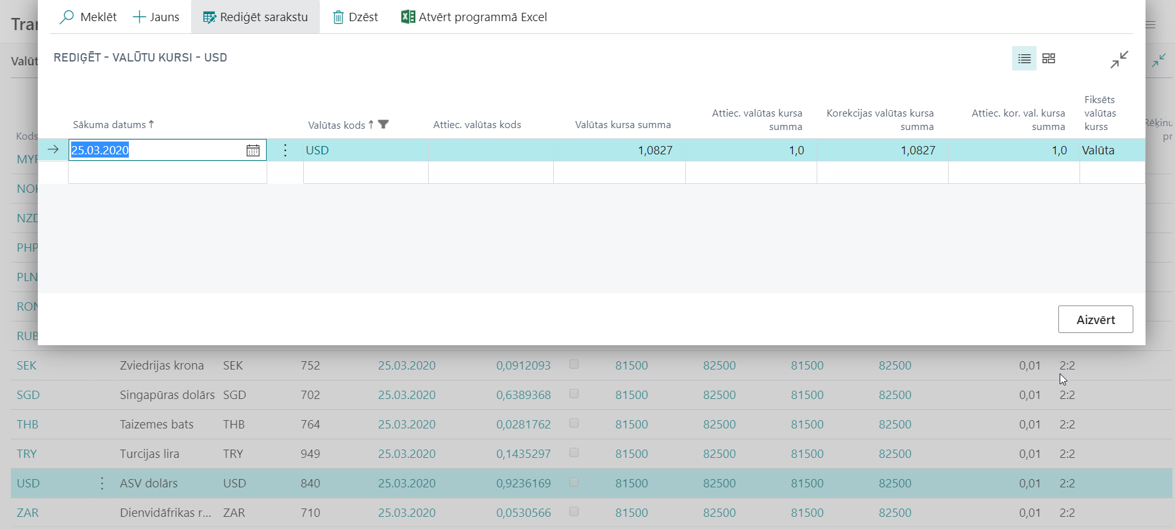
Task: Toggle checkbox in SGD row
Action: tap(574, 394)
